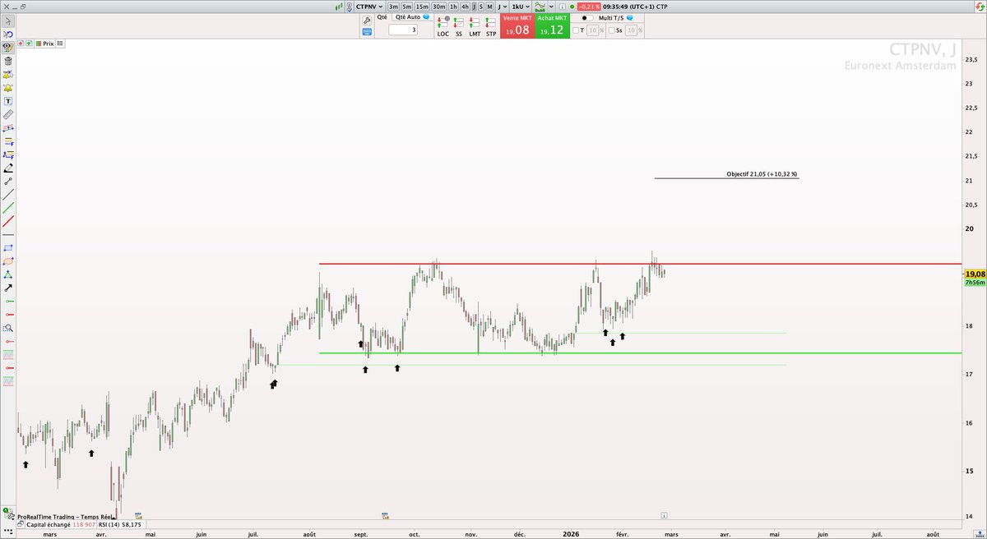Toggle the Multi T/S switch

point(587,18)
